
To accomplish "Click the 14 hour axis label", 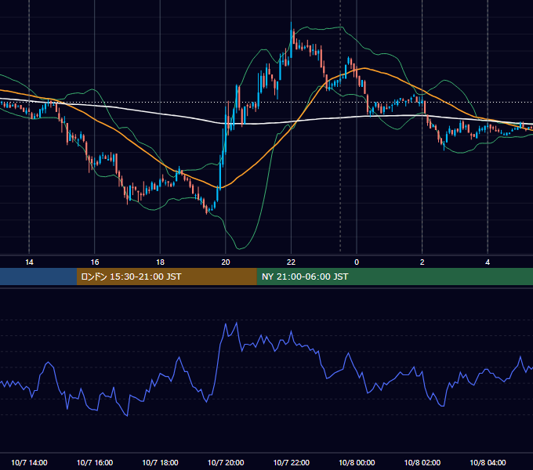I will click(x=29, y=262).
